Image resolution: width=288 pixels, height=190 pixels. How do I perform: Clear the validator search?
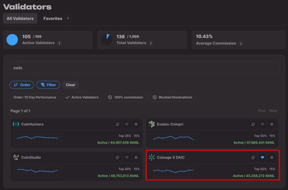tap(71, 85)
